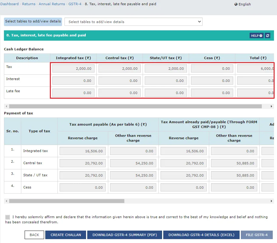Click Central tax already paid 50,885.00 field
Image resolution: width=277 pixels, height=243 pixels.
tap(234, 163)
